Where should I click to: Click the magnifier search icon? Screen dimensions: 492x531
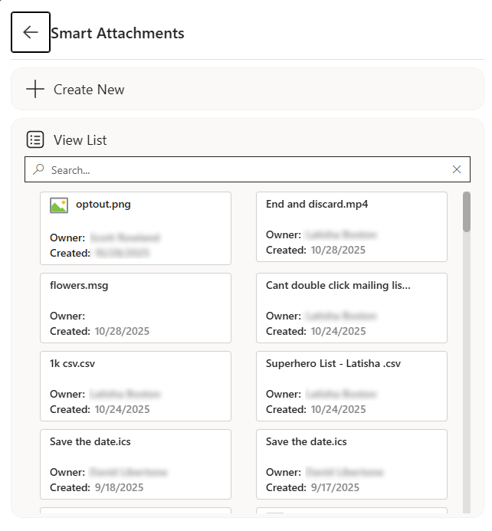click(x=38, y=169)
